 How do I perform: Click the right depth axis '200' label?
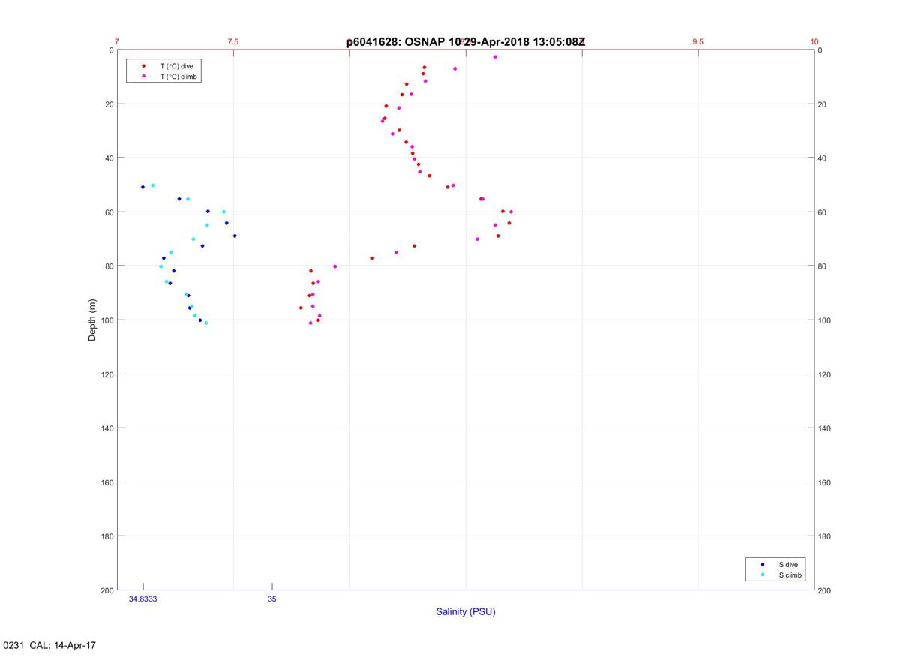tap(824, 590)
